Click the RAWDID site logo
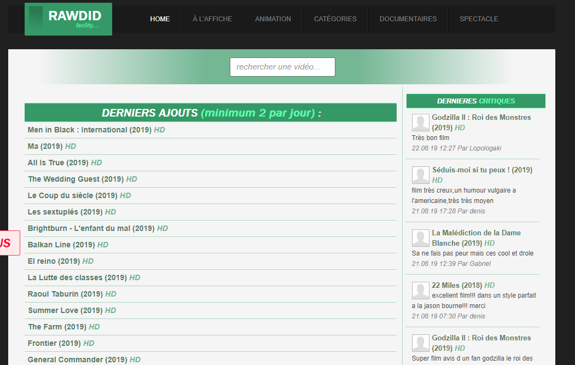The height and width of the screenshot is (365, 575). (x=68, y=19)
